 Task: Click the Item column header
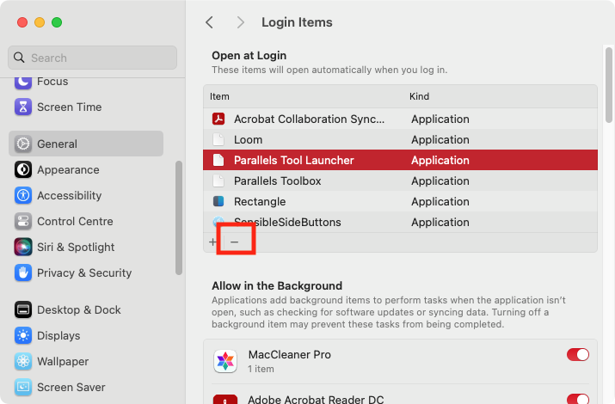[x=219, y=96]
